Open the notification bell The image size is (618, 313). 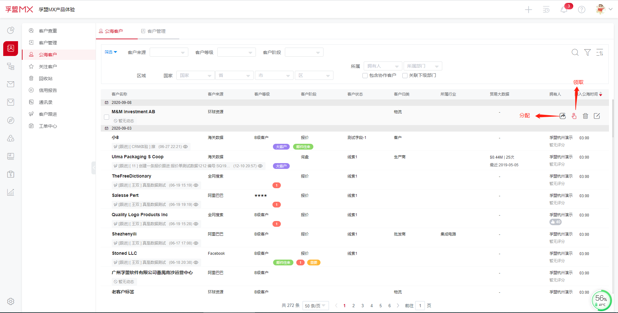(x=564, y=10)
